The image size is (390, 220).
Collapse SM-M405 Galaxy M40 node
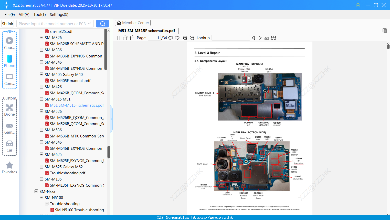pos(41,74)
